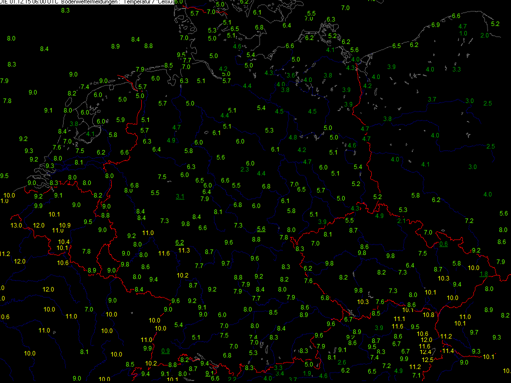511x383 pixels.
Task: Pick the yellow 12.4 temperature reading
Action: (426, 352)
